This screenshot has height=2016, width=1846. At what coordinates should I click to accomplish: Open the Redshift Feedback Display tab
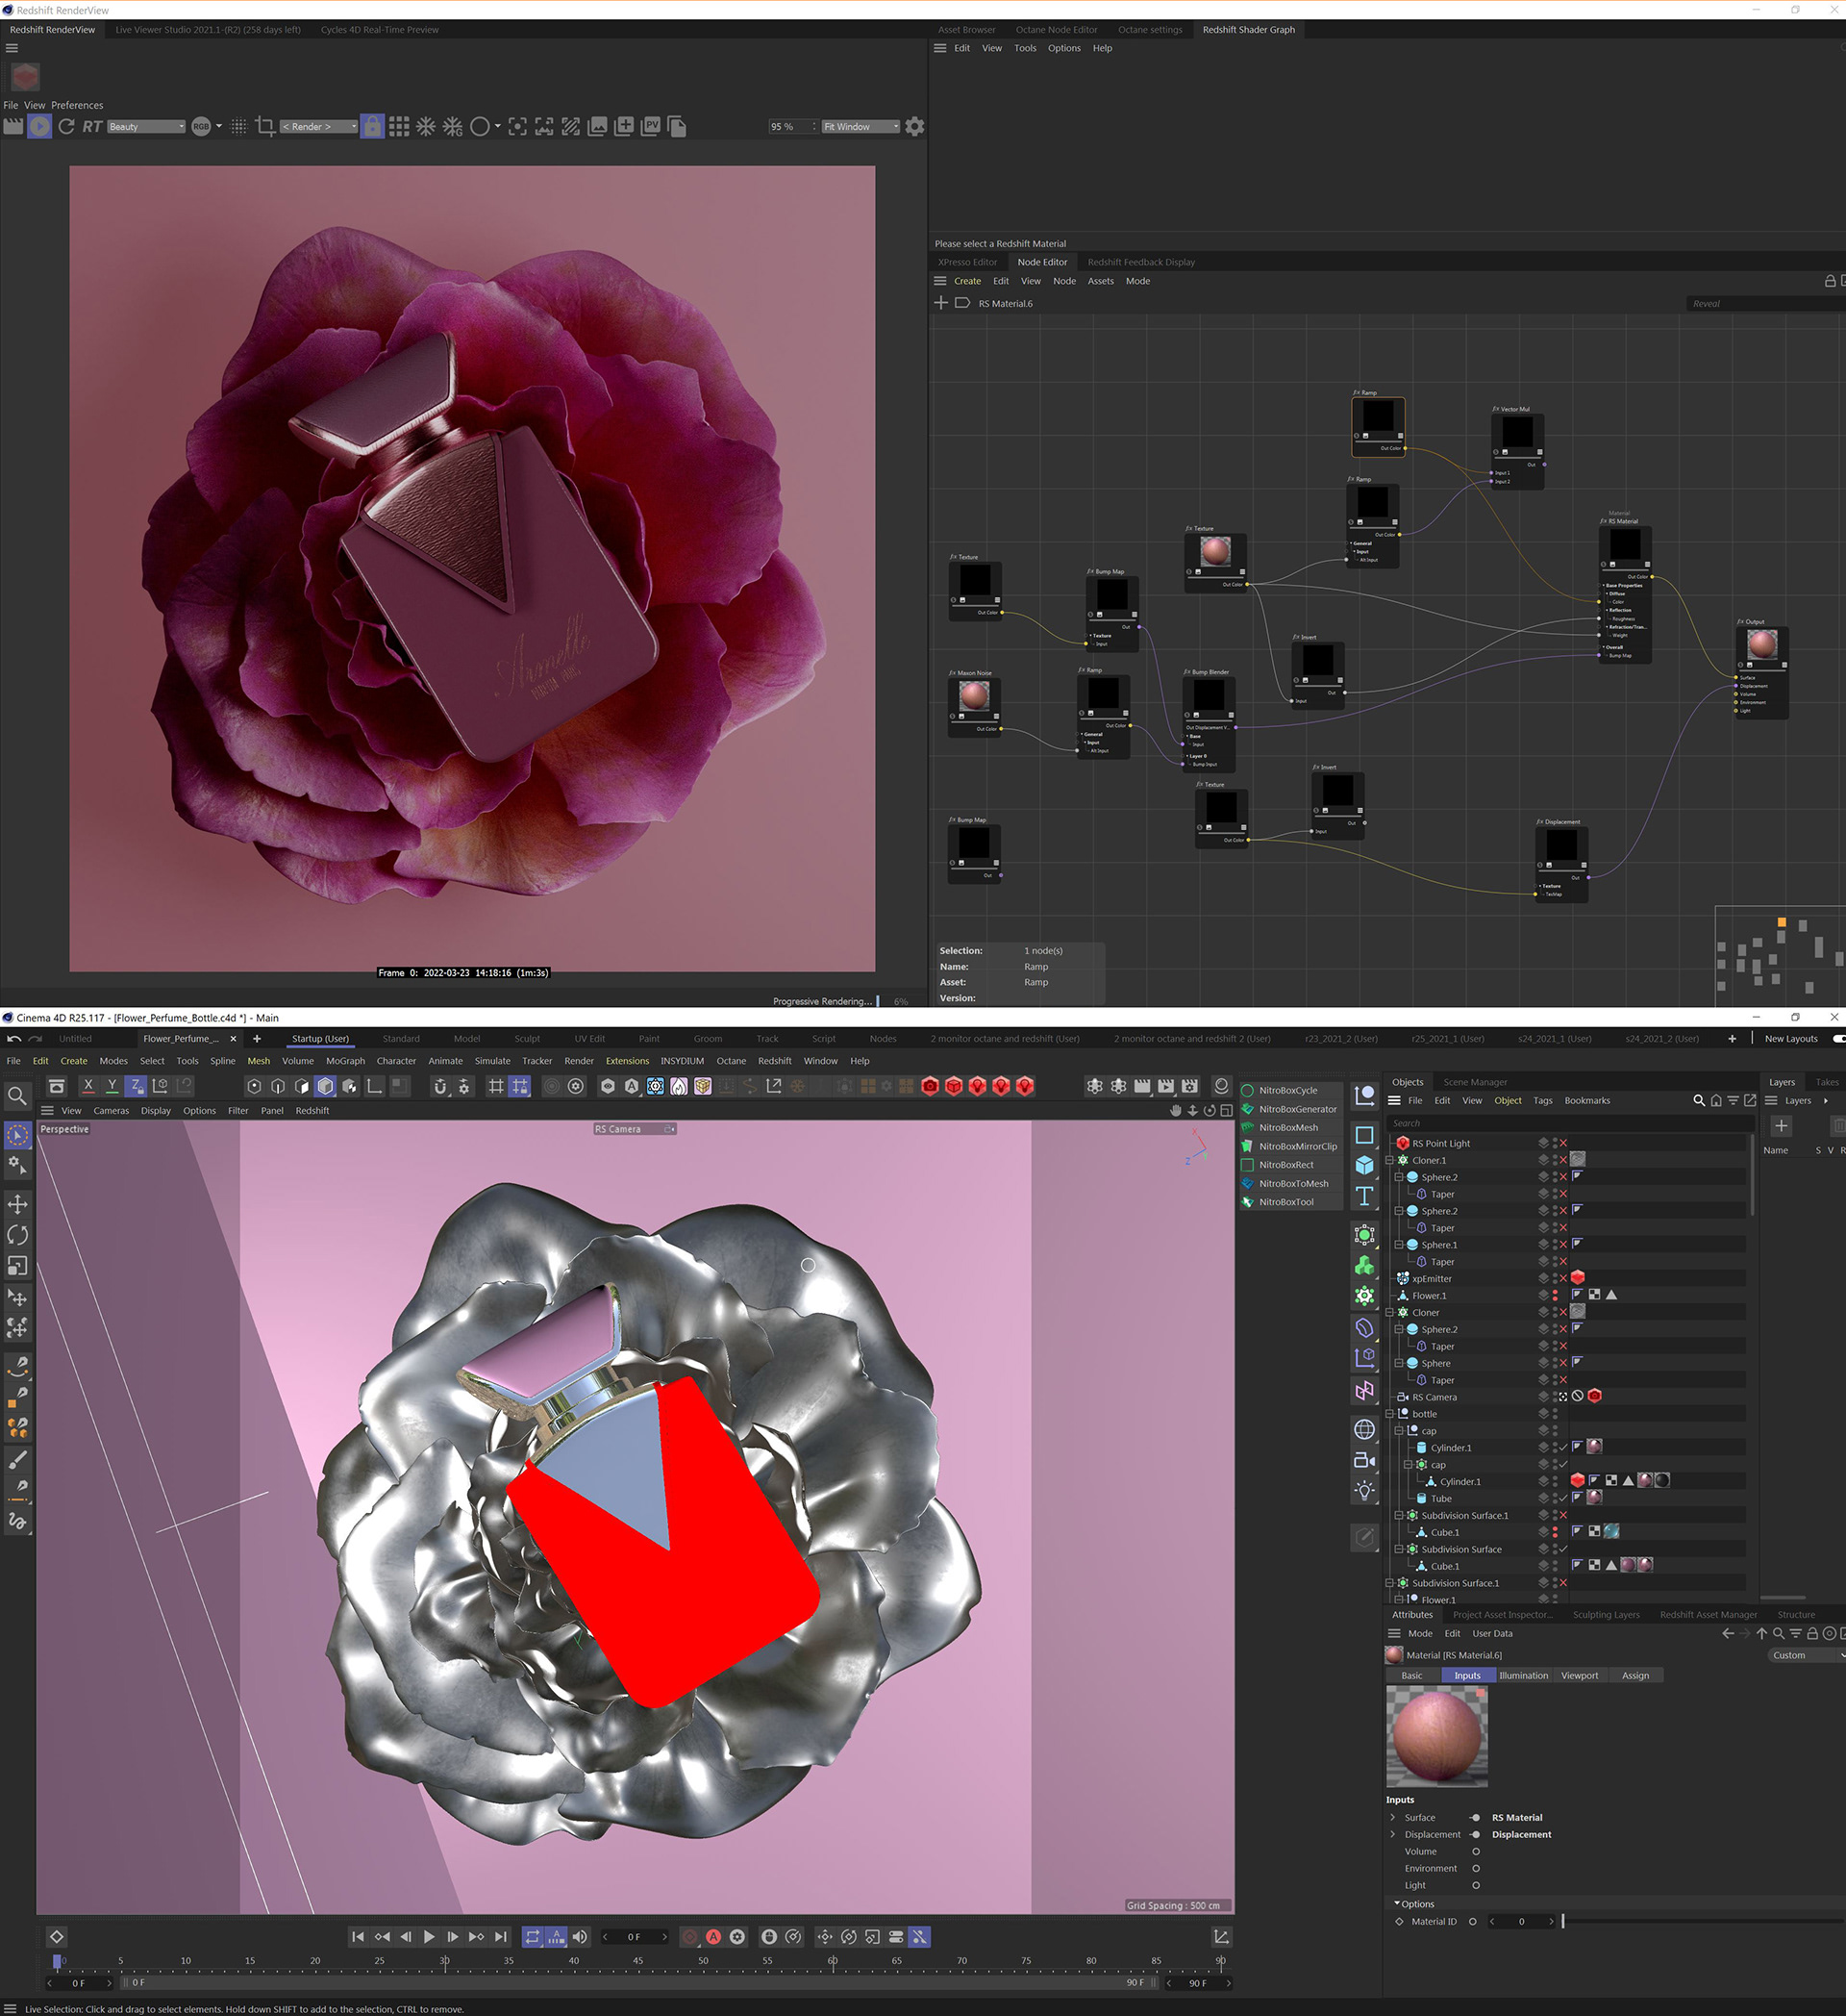point(1140,262)
